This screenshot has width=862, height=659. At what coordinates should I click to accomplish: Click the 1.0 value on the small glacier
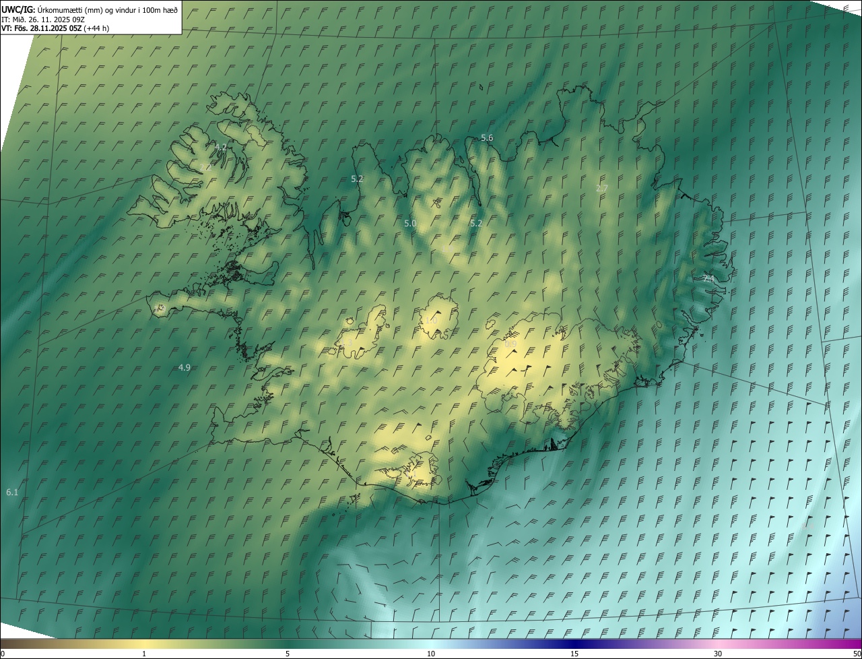(x=431, y=321)
